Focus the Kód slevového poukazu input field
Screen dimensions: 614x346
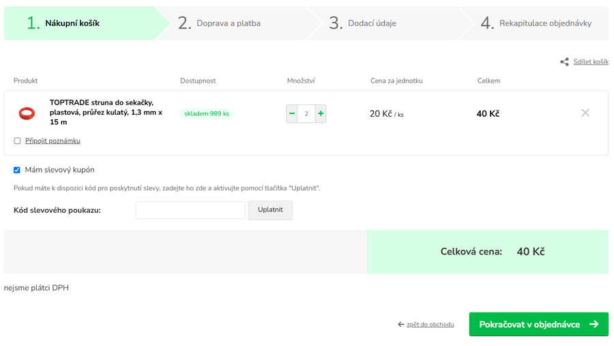pyautogui.click(x=190, y=210)
